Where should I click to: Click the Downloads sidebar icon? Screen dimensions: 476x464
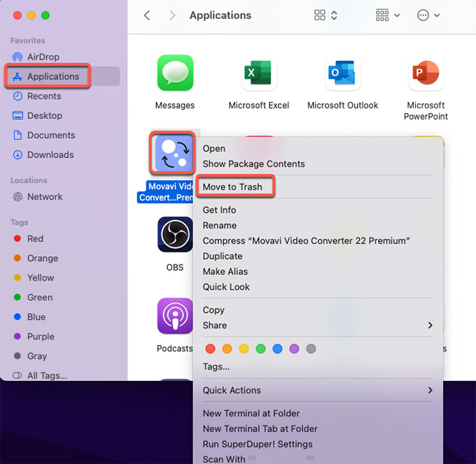[17, 155]
